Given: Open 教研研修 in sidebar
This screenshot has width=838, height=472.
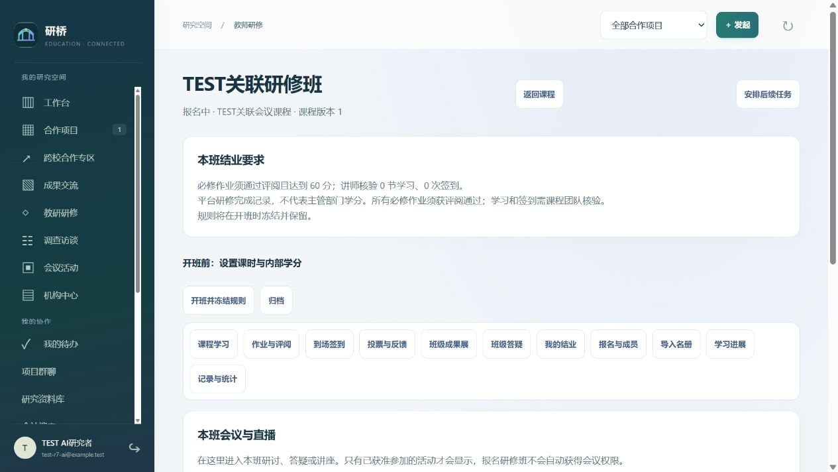Looking at the screenshot, I should 74,213.
